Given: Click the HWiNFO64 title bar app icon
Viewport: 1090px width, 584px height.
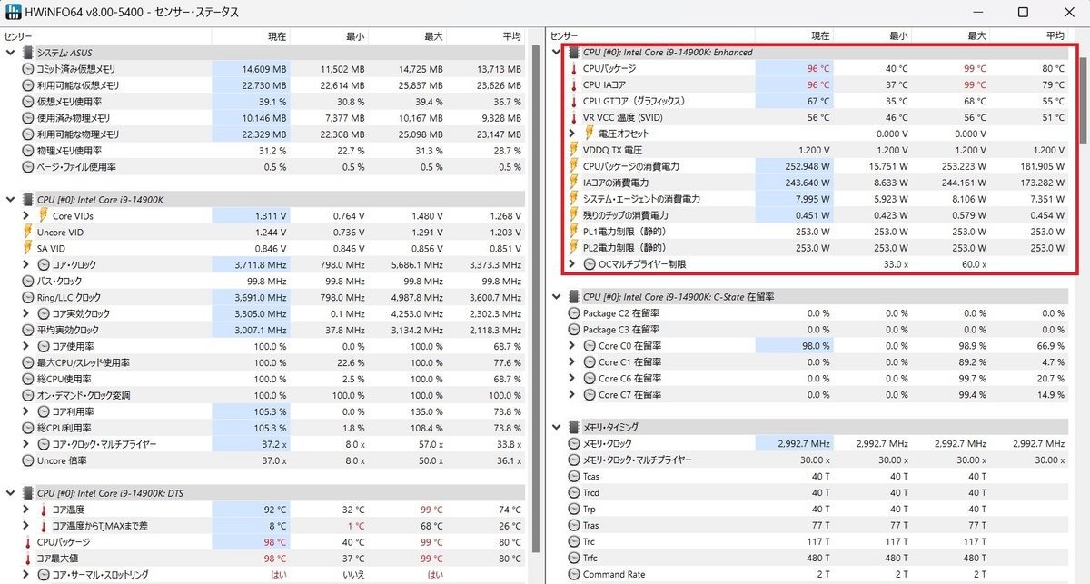Looking at the screenshot, I should [15, 14].
